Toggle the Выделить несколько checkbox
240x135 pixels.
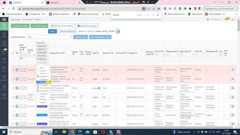[79, 26]
